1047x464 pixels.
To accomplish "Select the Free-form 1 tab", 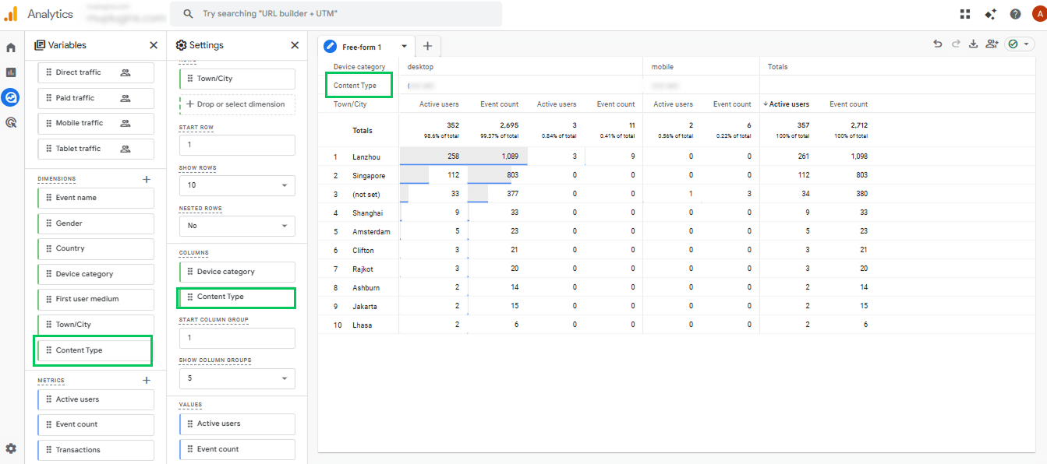I will (362, 47).
